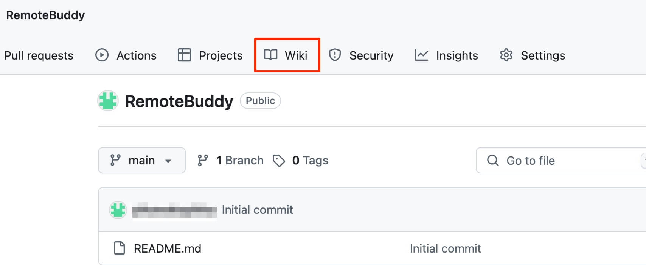Open the Wiki tab

point(287,55)
